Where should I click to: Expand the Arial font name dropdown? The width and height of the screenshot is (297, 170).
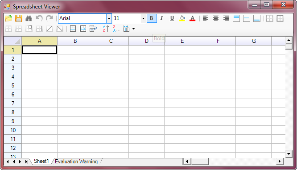(x=109, y=18)
